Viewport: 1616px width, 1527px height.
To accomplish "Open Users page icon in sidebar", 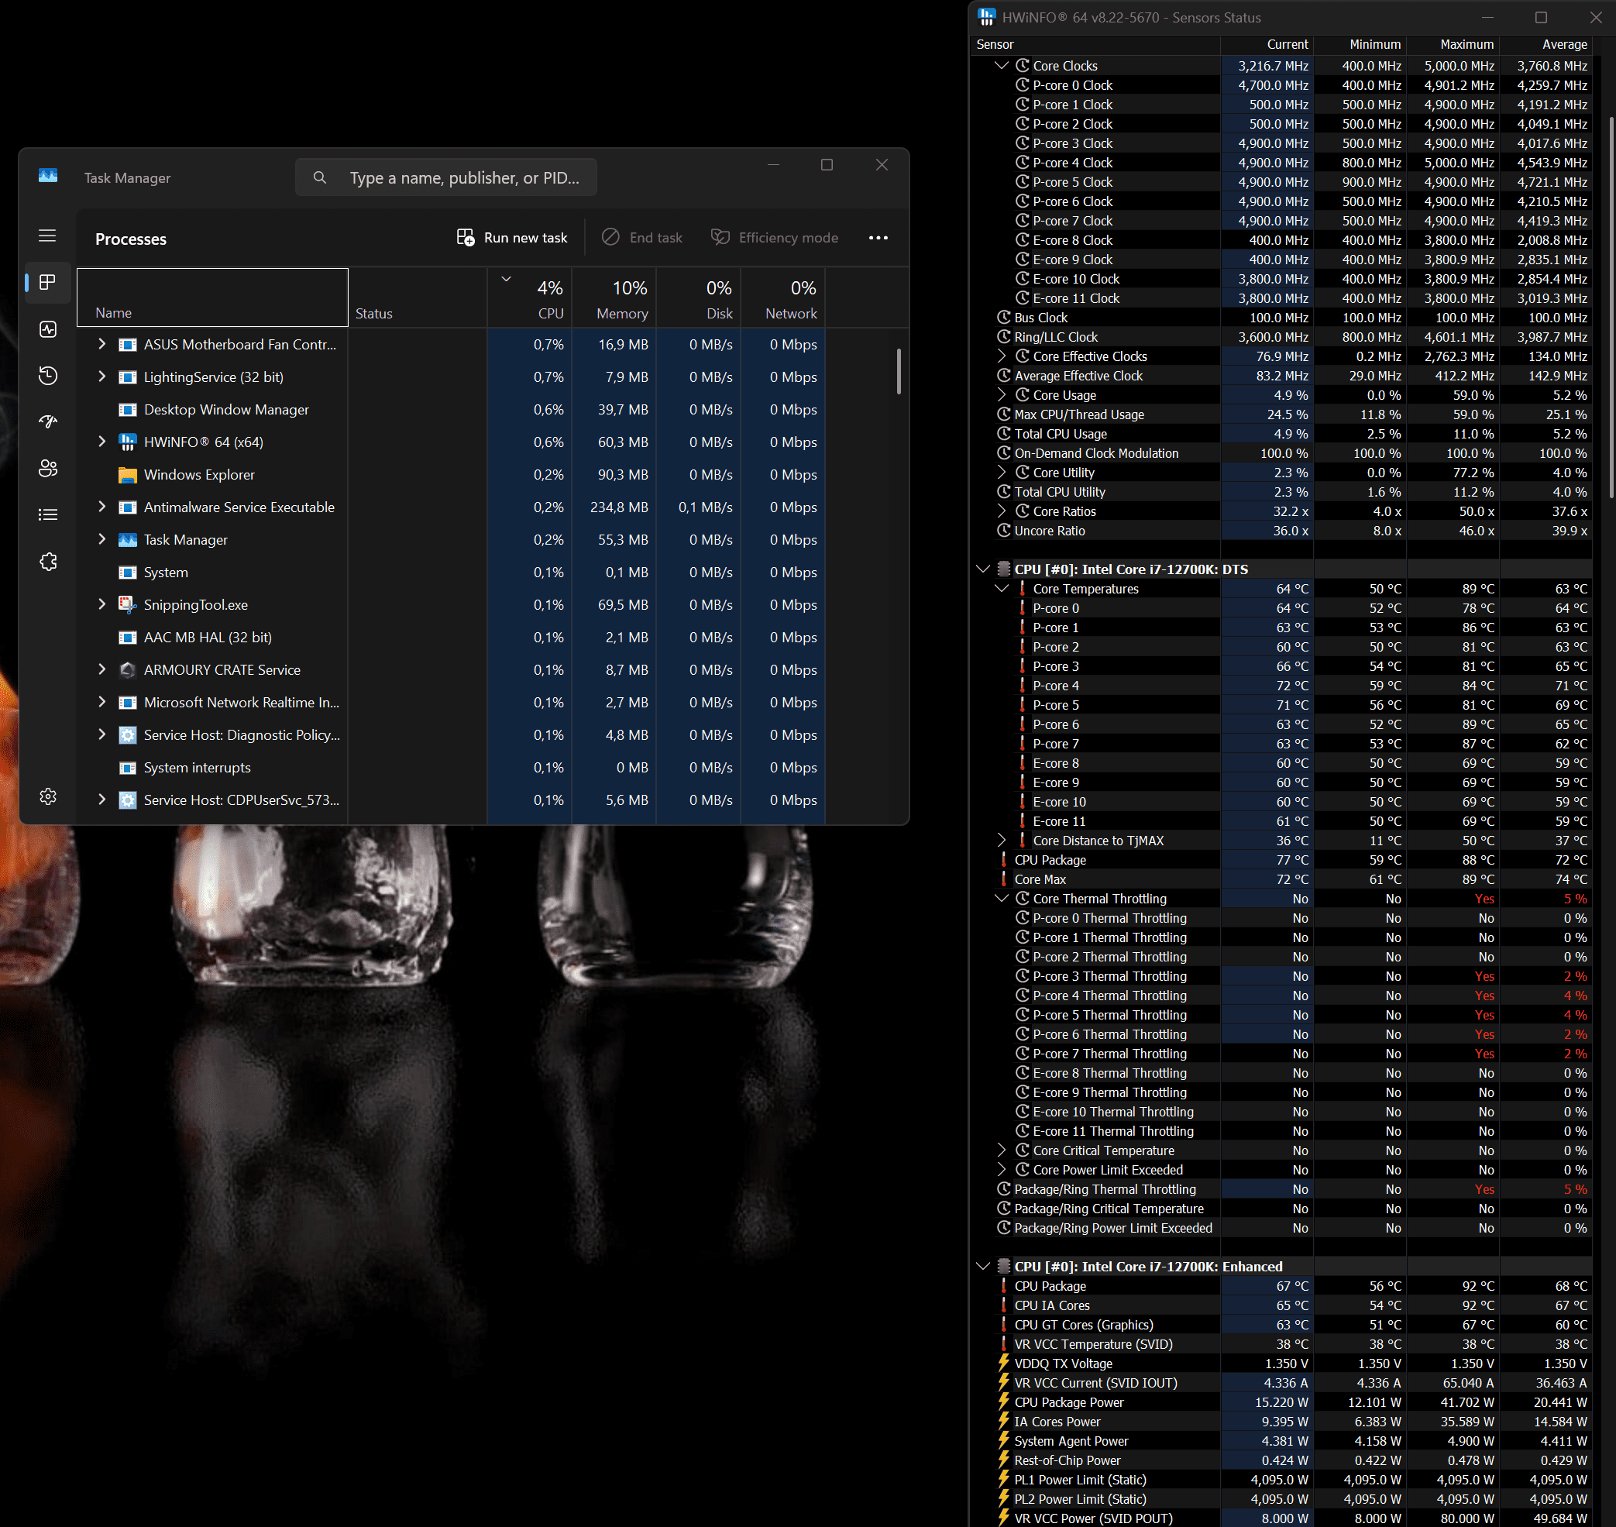I will click(47, 468).
